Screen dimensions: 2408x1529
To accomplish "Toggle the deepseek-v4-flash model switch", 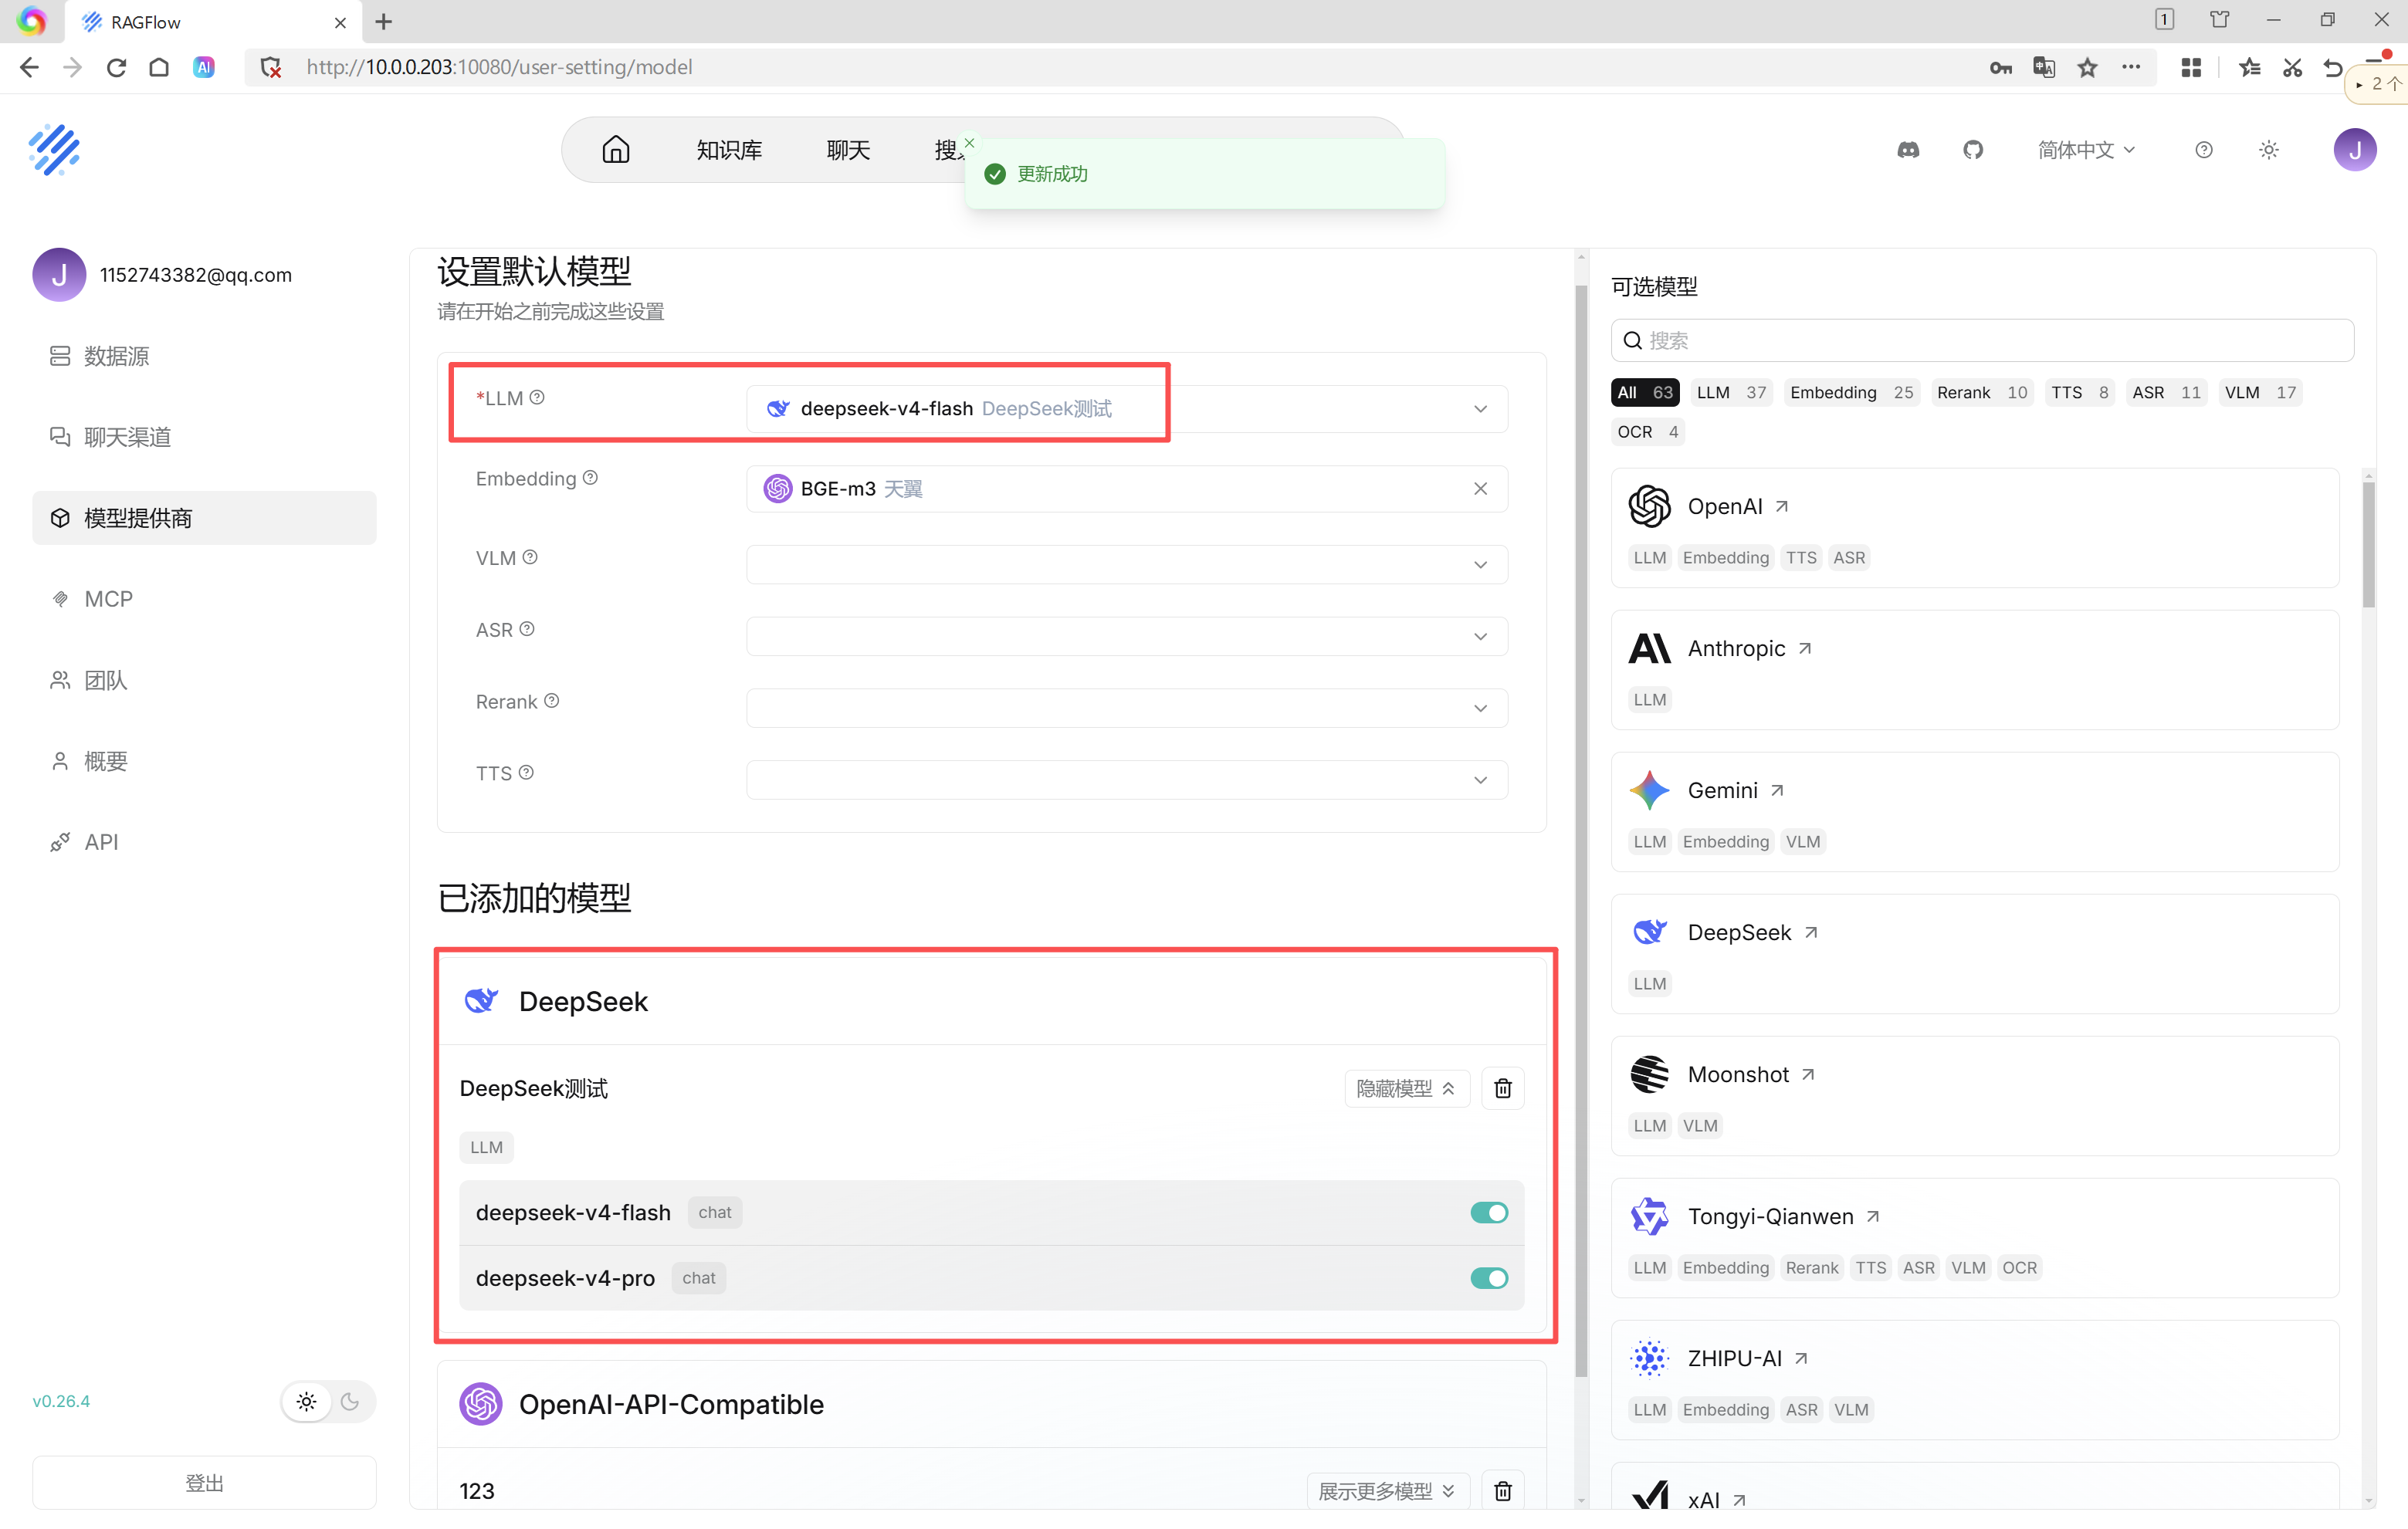I will (x=1489, y=1213).
